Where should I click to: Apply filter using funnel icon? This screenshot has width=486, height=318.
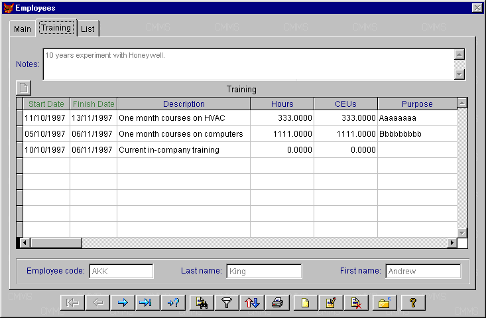pos(227,303)
